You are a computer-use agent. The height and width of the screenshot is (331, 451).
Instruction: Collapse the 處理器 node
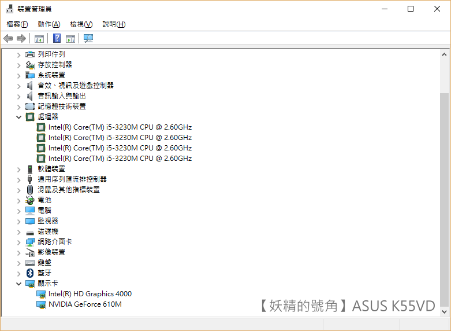pos(18,117)
